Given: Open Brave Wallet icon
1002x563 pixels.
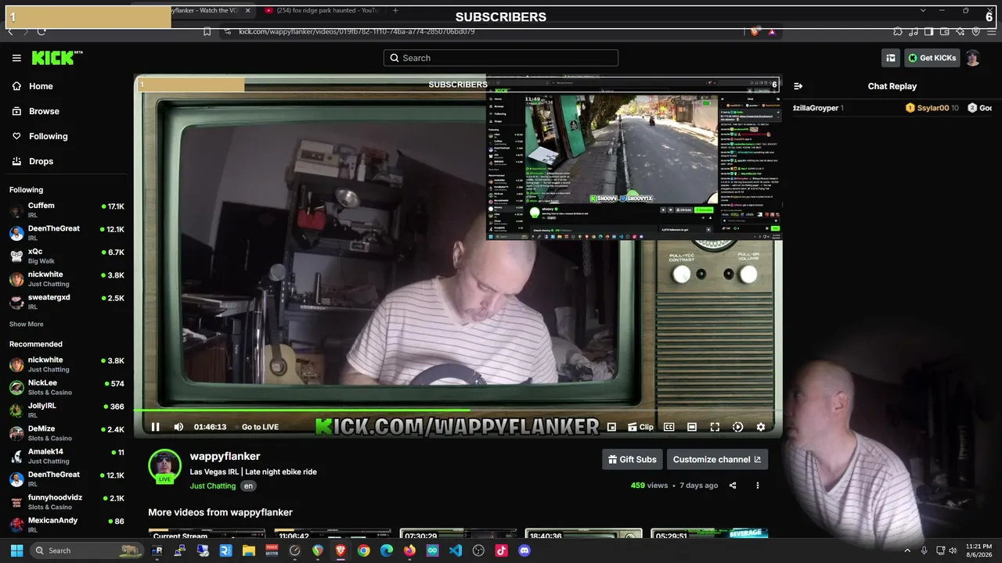Looking at the screenshot, I should pos(944,31).
